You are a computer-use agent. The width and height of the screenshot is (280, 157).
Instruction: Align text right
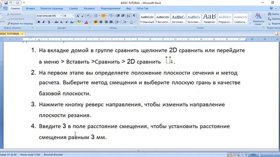click(x=106, y=22)
